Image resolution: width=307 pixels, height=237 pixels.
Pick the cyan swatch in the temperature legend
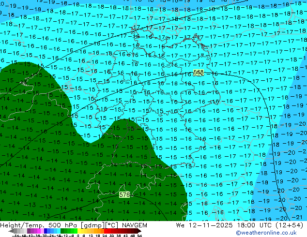tap(59, 231)
